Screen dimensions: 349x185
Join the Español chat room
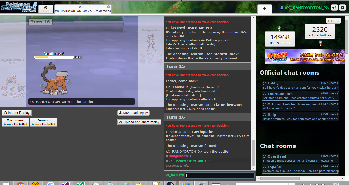click(x=300, y=169)
